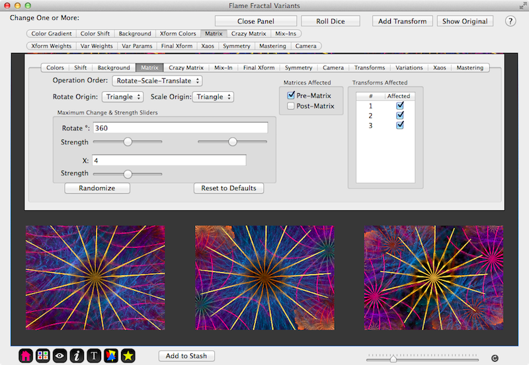The image size is (529, 365).
Task: Switch to the inner Colors tab
Action: tap(55, 67)
